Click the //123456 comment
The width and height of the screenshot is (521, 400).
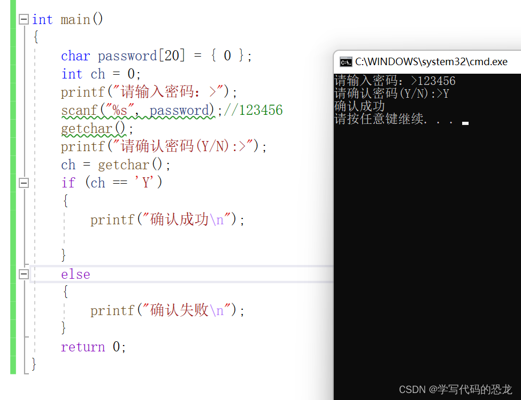click(253, 110)
